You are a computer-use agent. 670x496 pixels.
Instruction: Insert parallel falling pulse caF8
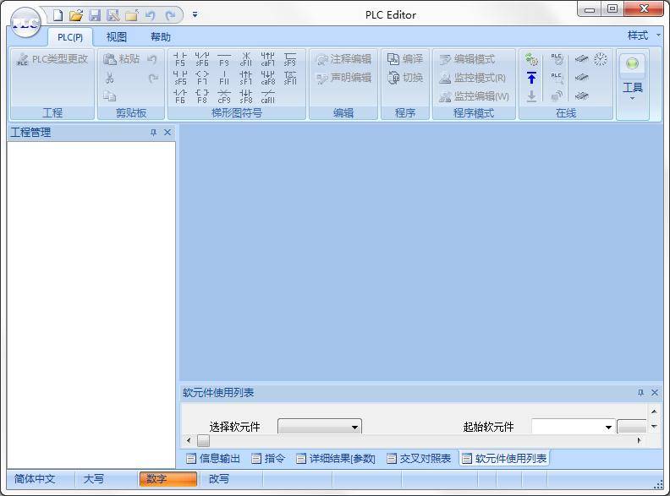click(x=268, y=78)
